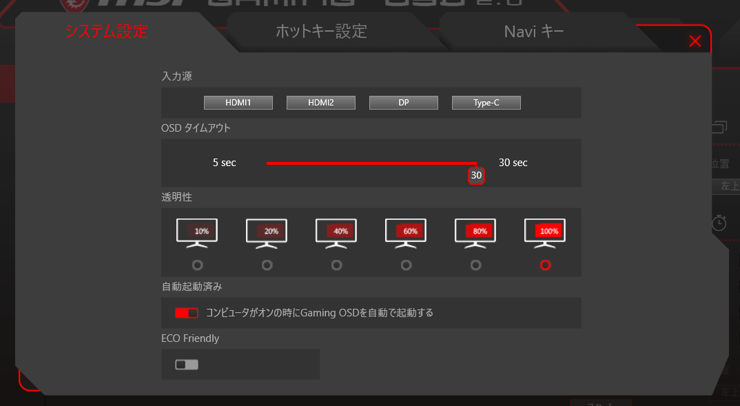This screenshot has height=406, width=740.
Task: Close the system settings dialog
Action: [x=695, y=41]
